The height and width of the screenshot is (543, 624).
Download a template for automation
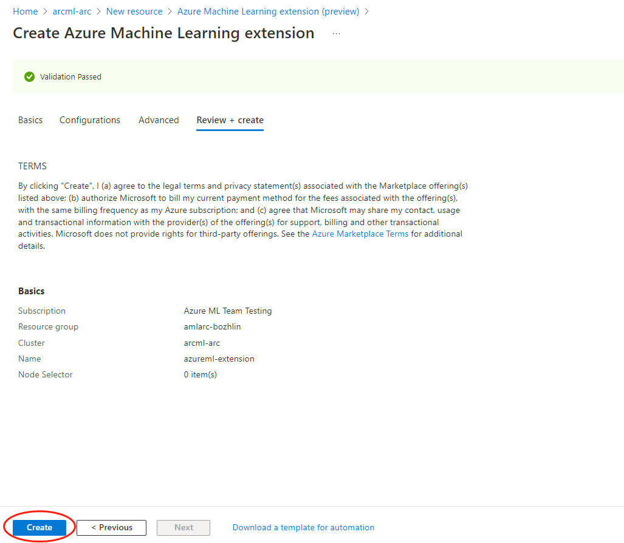tap(303, 527)
